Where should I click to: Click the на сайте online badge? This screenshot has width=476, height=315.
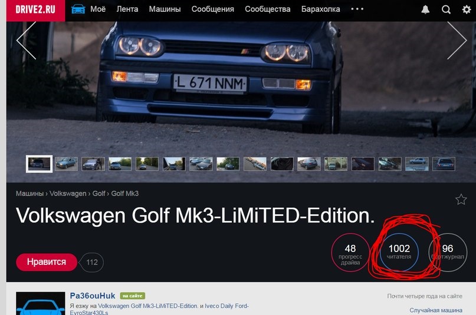(133, 296)
